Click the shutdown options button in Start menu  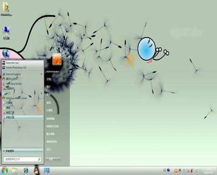(58, 159)
